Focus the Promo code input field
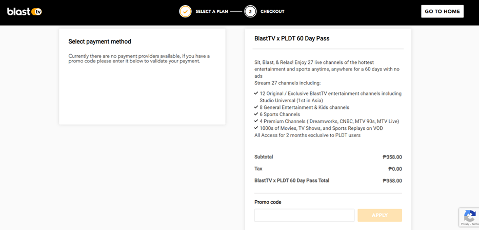479x230 pixels. point(304,215)
